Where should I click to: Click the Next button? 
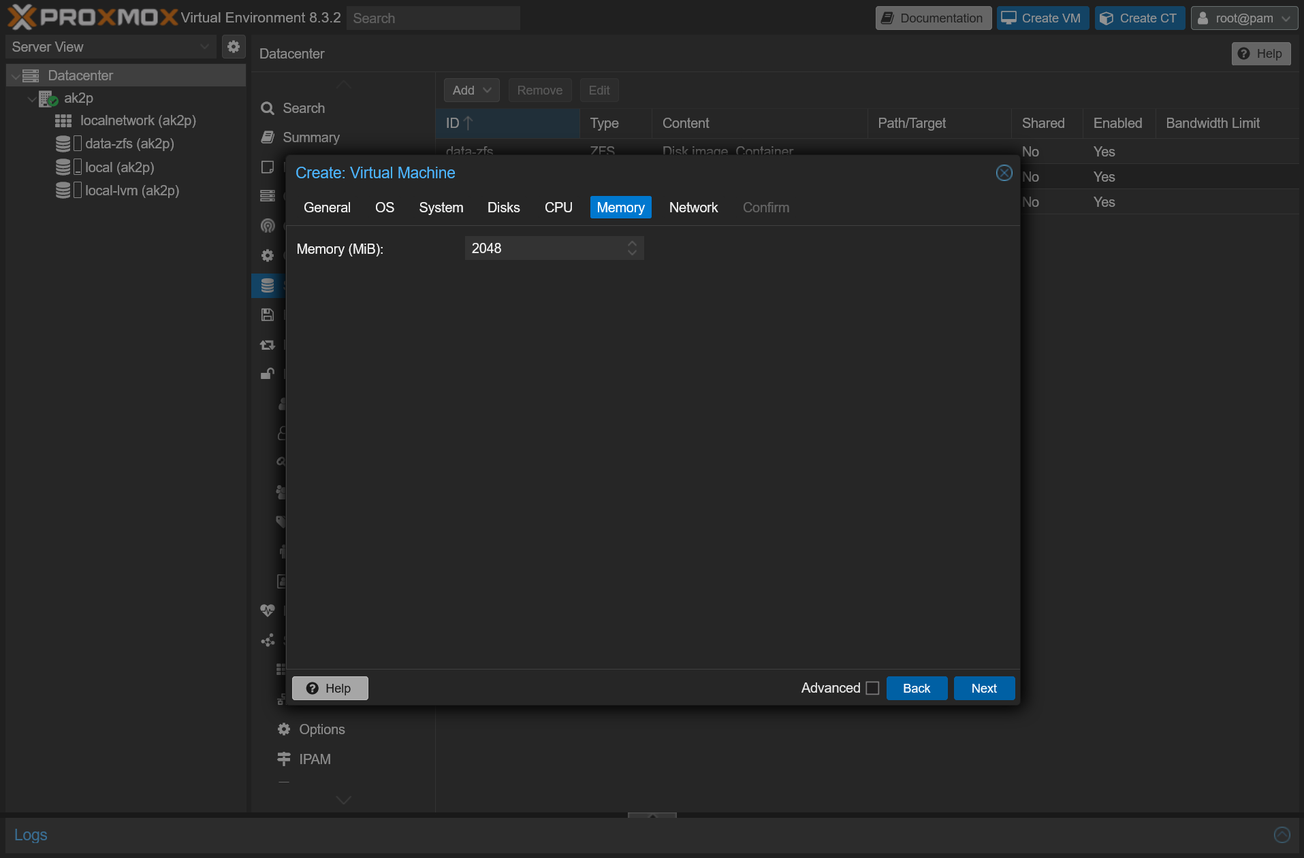(984, 689)
